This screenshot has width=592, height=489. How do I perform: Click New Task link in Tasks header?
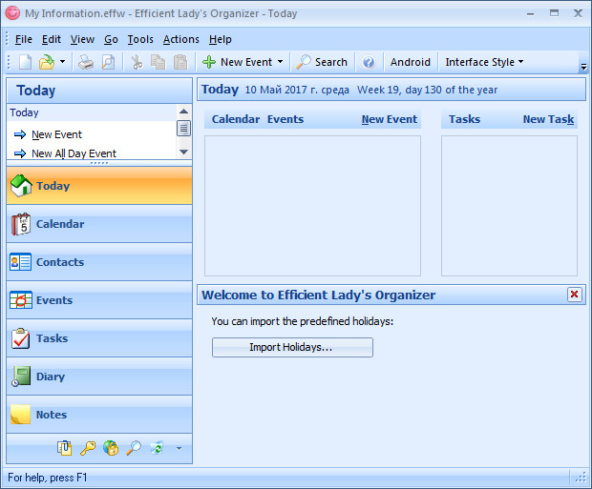point(548,119)
